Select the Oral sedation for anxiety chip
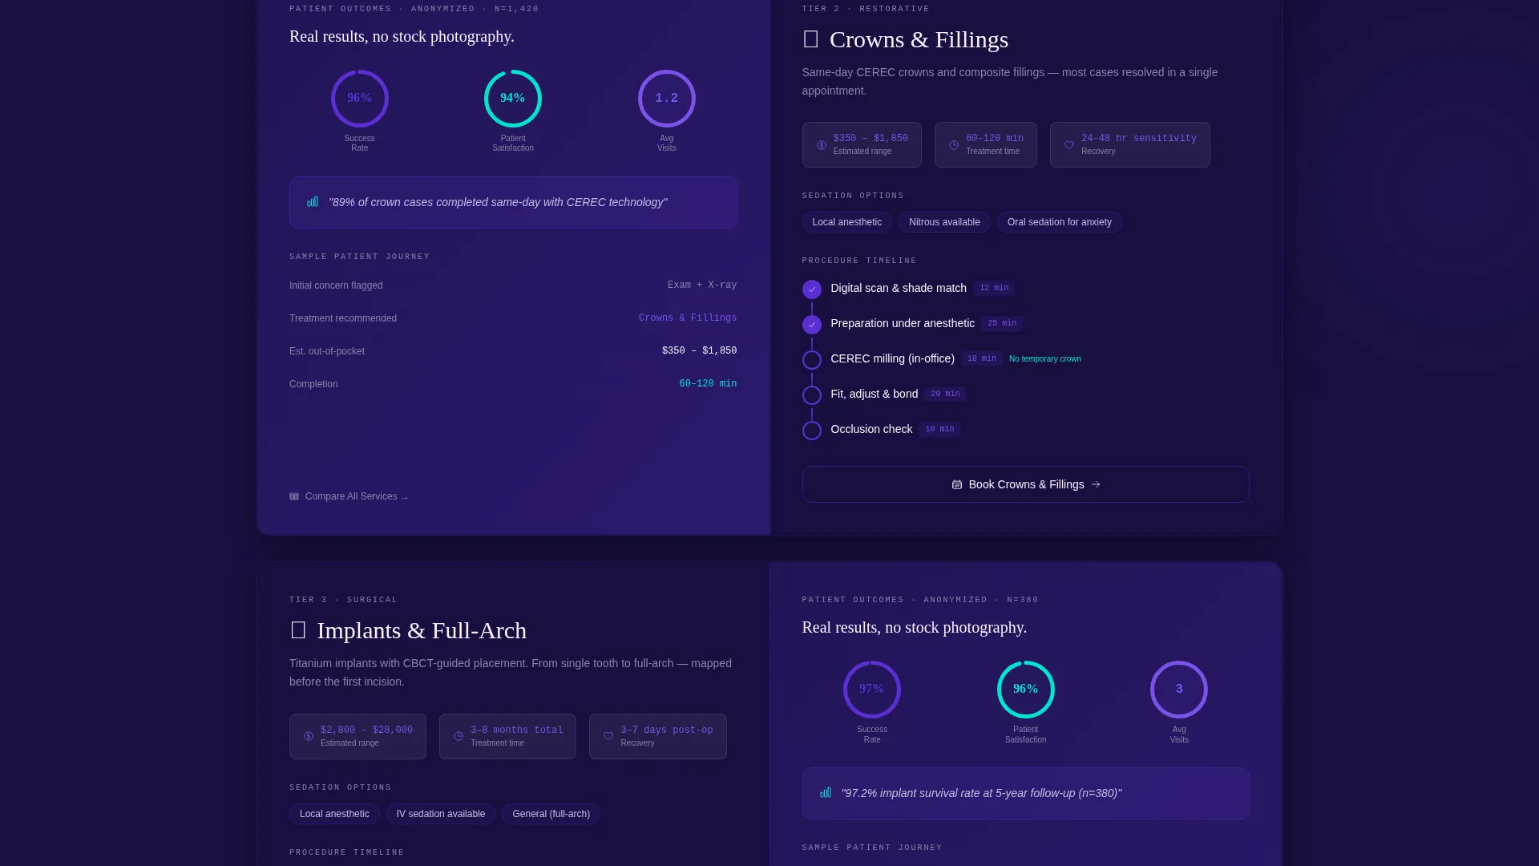The width and height of the screenshot is (1539, 866). [1059, 222]
